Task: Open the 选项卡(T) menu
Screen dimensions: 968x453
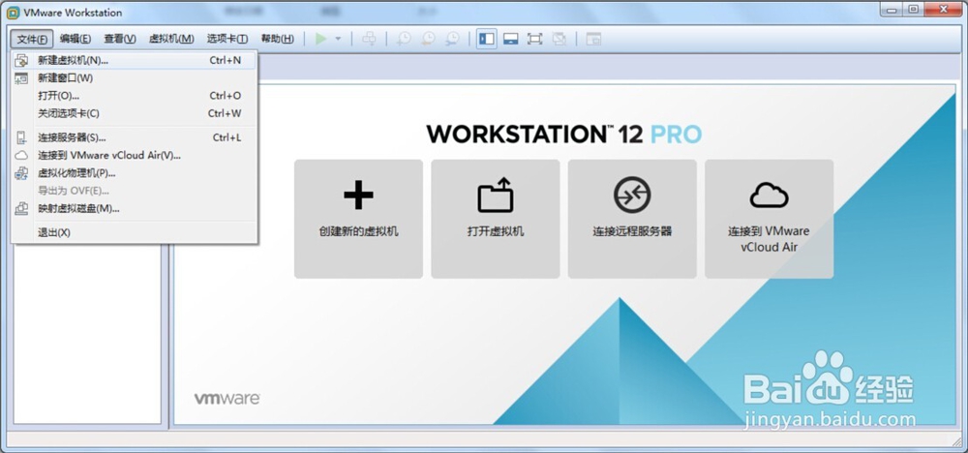Action: tap(227, 39)
